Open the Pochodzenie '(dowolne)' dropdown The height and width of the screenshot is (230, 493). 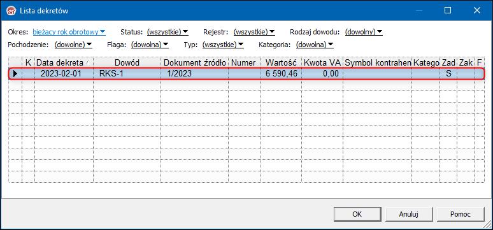73,45
